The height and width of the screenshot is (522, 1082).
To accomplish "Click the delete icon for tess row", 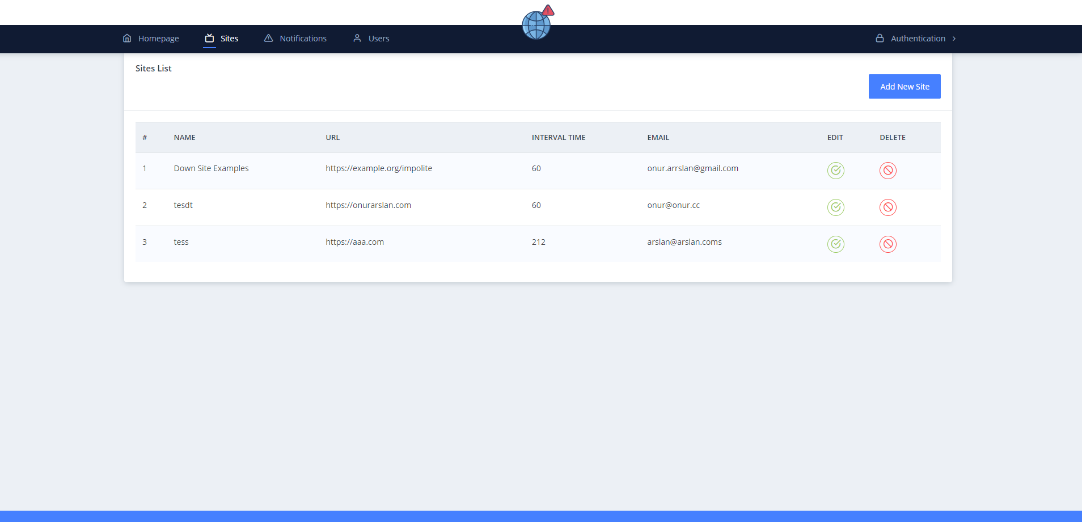I will [x=887, y=244].
